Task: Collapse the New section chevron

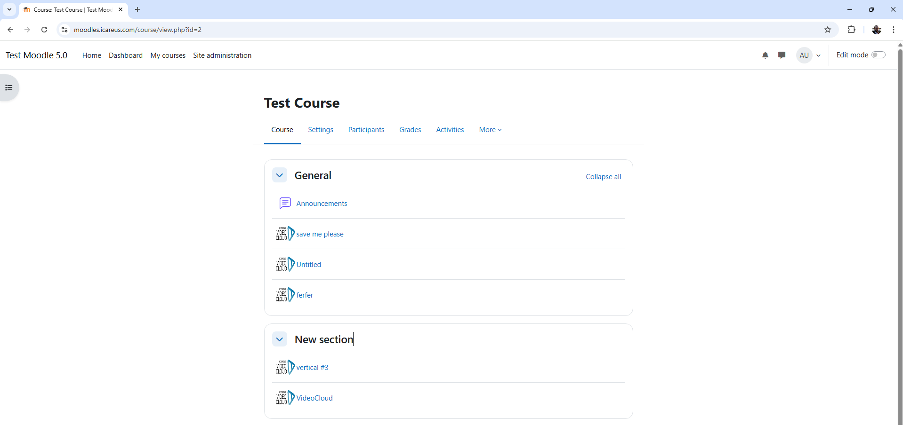Action: point(280,339)
